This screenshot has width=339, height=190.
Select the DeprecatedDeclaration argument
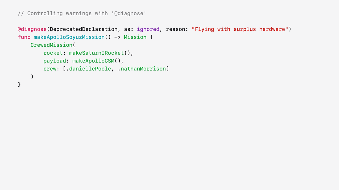(84, 29)
